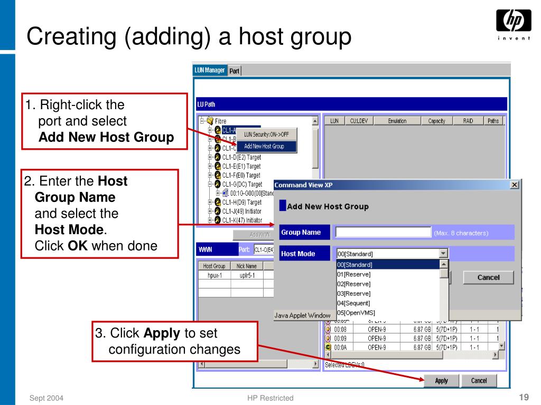Click the port icon beside CL1-E(E1) Target
Image resolution: width=541 pixels, height=405 pixels.
coord(218,166)
